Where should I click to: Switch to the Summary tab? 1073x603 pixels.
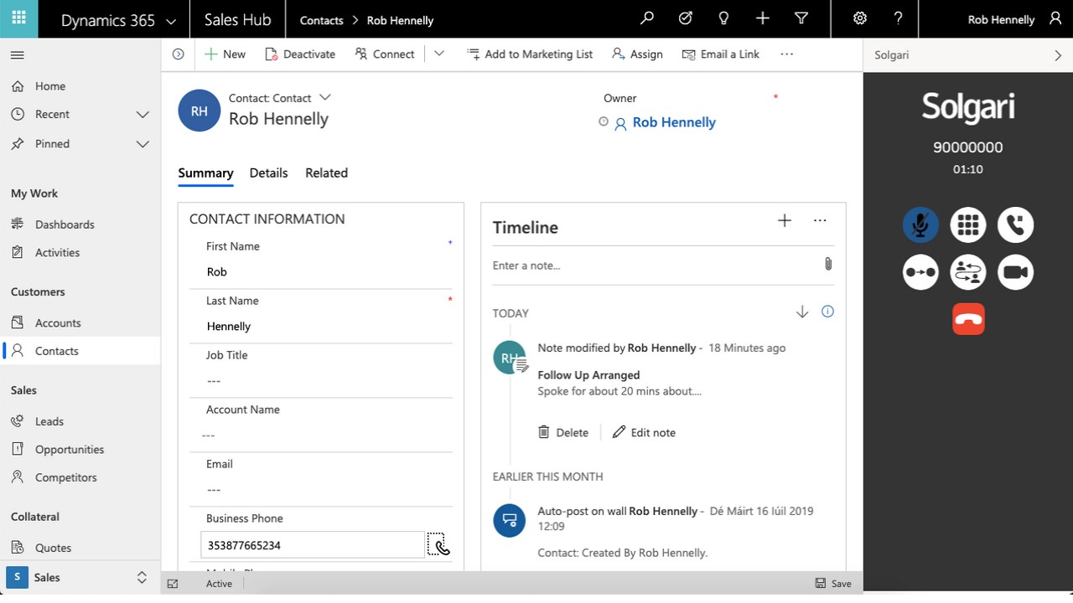pos(205,173)
